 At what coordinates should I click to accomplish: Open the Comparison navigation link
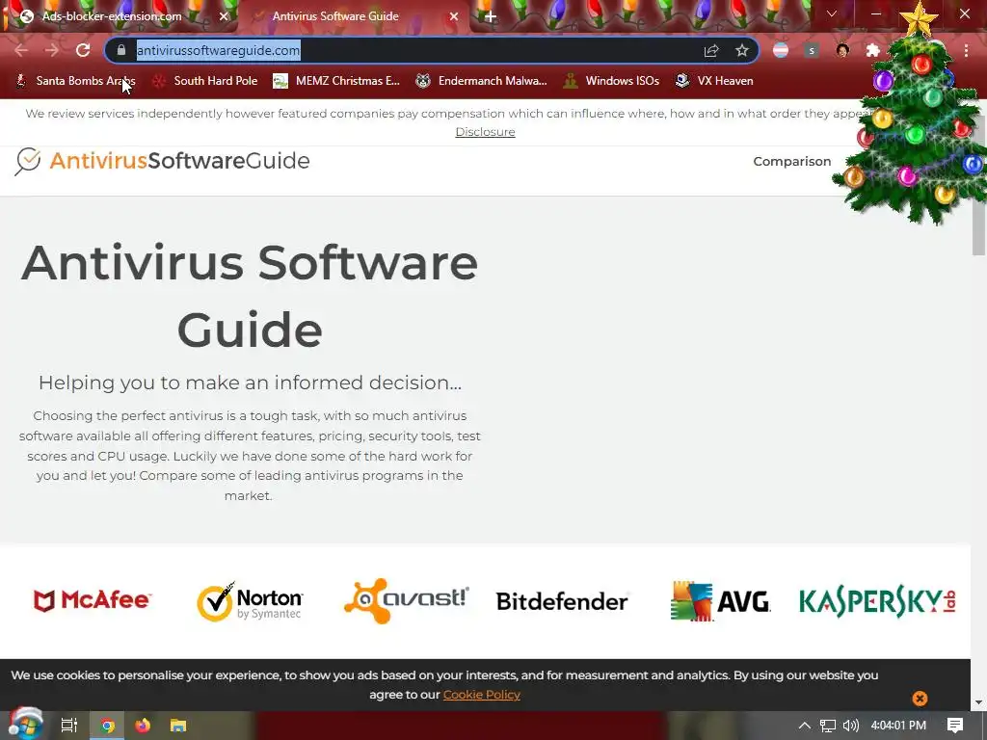792,162
